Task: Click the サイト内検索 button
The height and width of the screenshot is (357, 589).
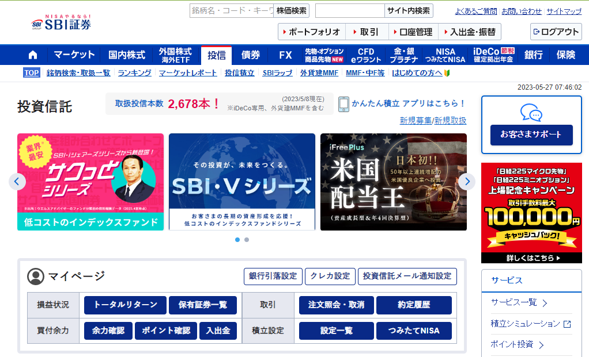Action: coord(409,10)
